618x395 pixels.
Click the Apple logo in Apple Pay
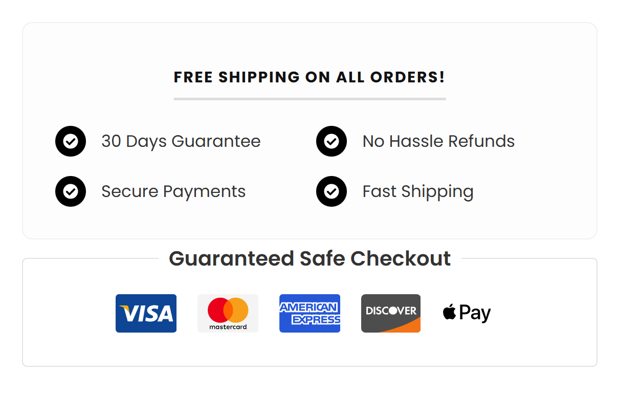pyautogui.click(x=450, y=312)
